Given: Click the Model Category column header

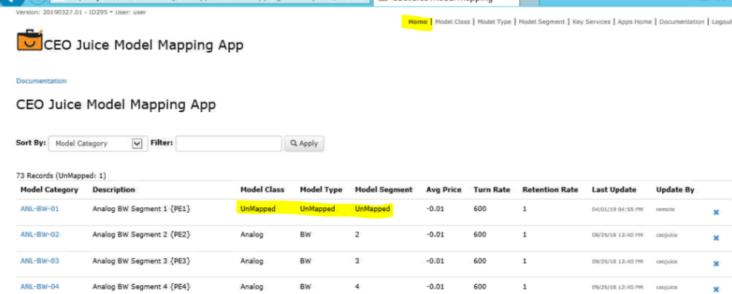Looking at the screenshot, I should coord(49,190).
